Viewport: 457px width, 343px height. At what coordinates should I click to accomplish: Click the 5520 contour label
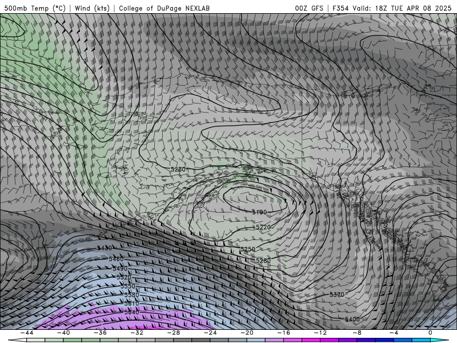(x=124, y=277)
